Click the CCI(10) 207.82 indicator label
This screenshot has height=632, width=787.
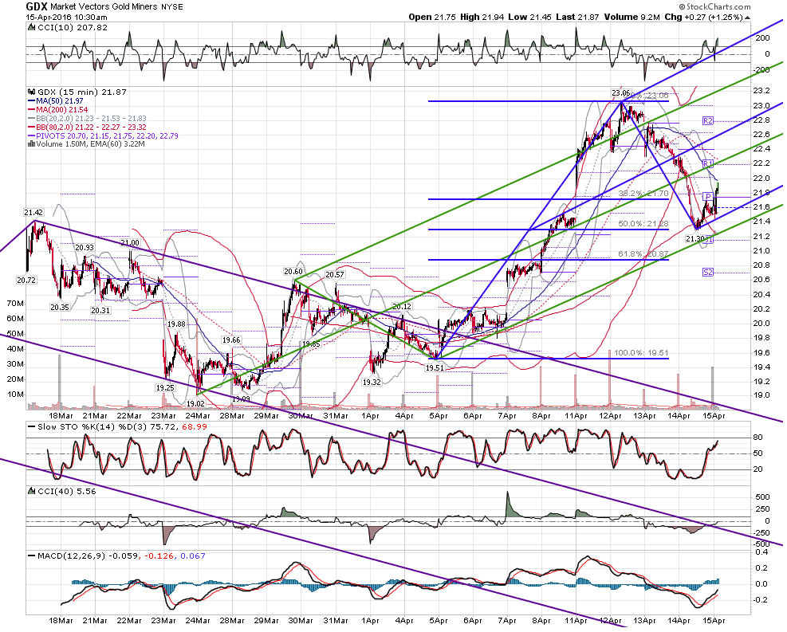point(73,28)
